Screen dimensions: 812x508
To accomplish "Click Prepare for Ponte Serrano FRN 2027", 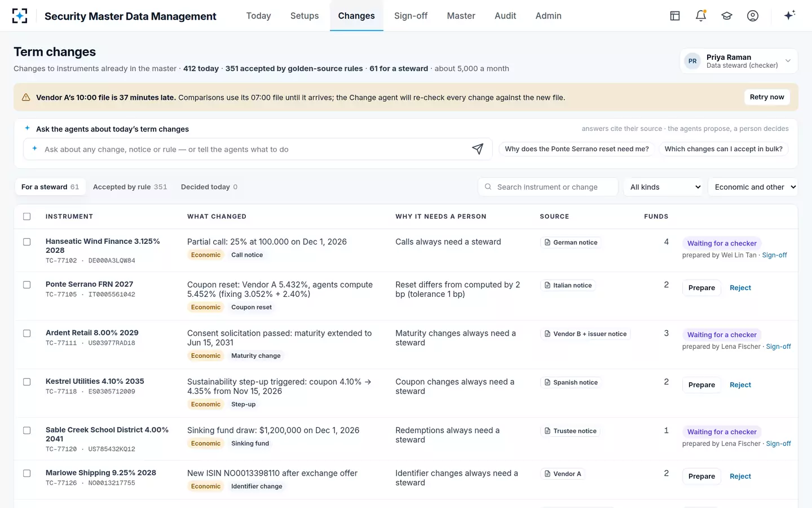I will 701,288.
